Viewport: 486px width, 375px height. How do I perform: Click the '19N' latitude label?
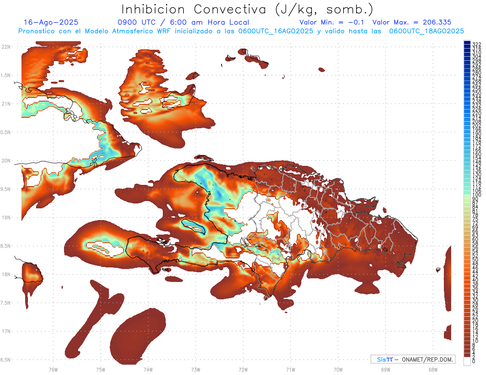coord(6,218)
